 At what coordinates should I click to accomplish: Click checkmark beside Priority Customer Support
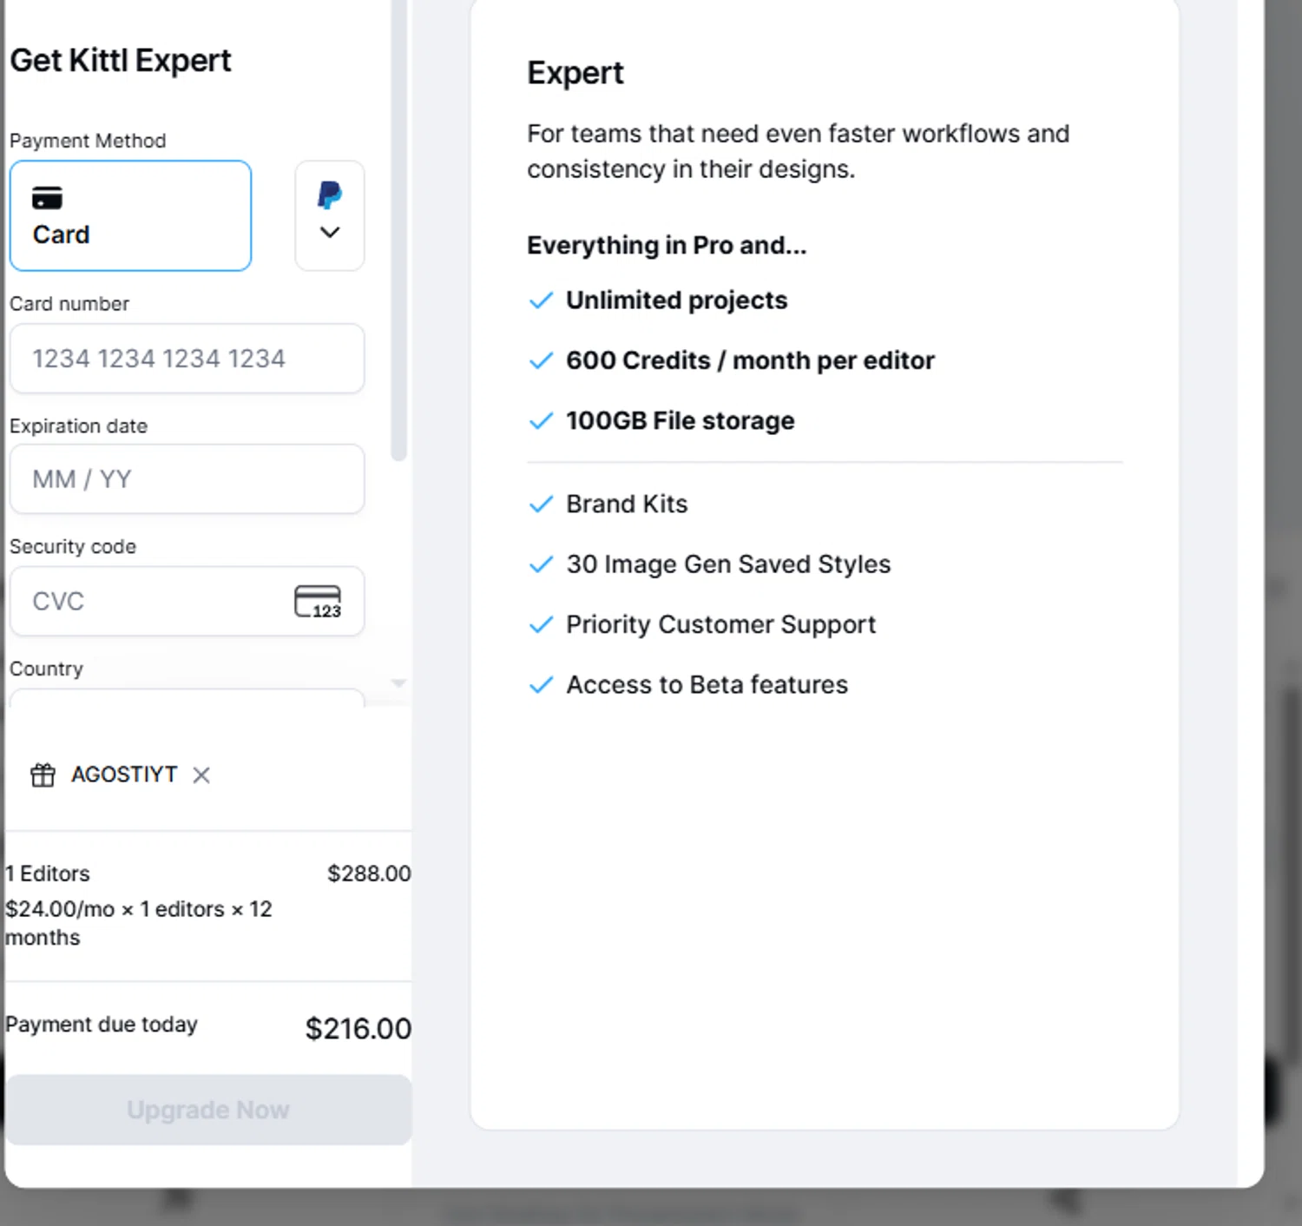click(x=541, y=624)
